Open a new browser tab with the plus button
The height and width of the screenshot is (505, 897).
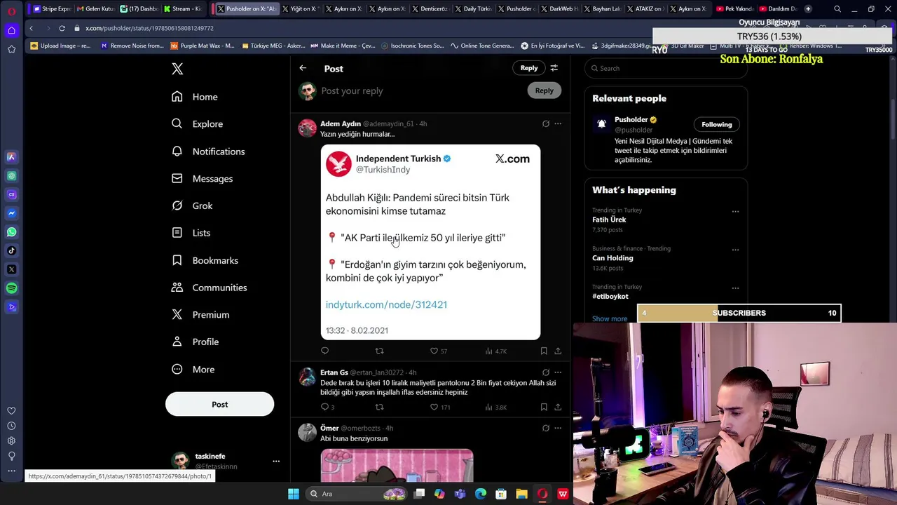tap(808, 9)
